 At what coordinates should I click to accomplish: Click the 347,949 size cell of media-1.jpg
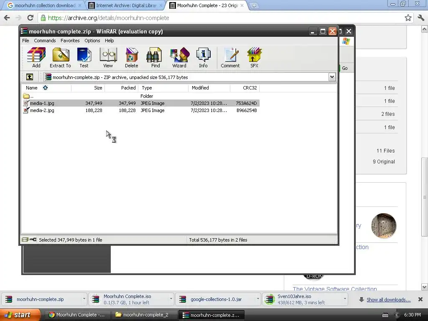pyautogui.click(x=94, y=103)
